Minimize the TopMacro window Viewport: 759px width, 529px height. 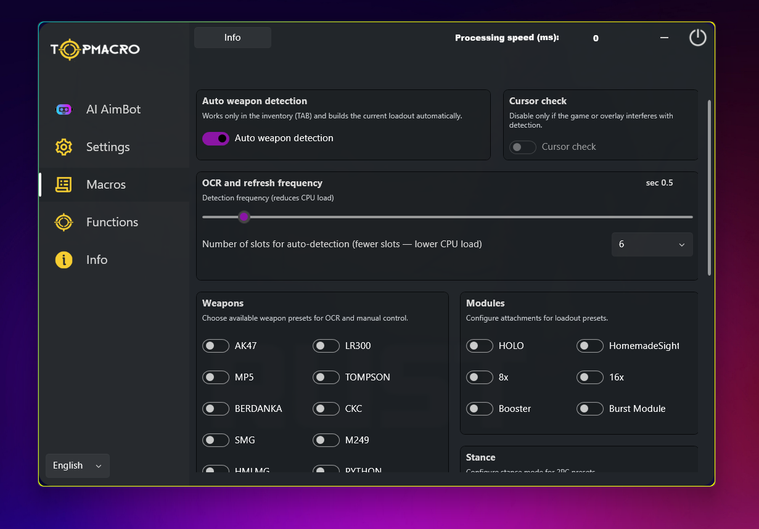pyautogui.click(x=664, y=38)
